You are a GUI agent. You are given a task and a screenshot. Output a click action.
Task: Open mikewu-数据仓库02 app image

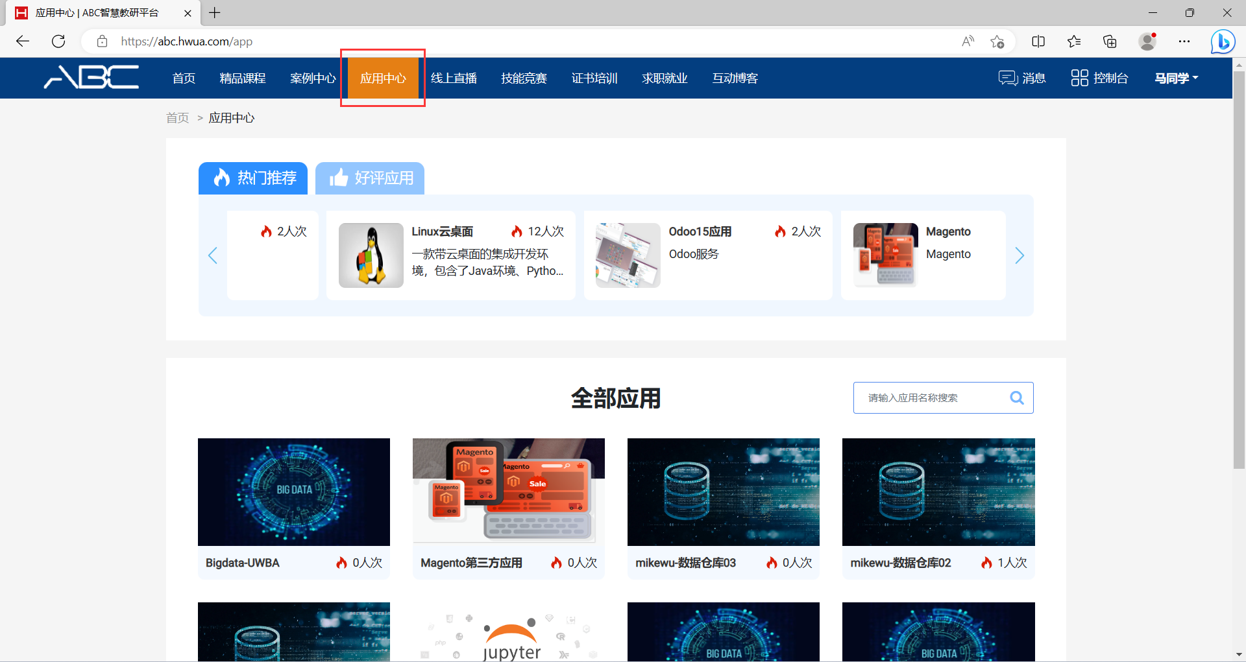pyautogui.click(x=938, y=492)
